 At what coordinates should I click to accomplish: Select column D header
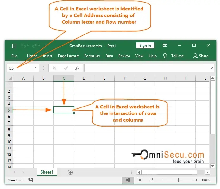(84, 78)
